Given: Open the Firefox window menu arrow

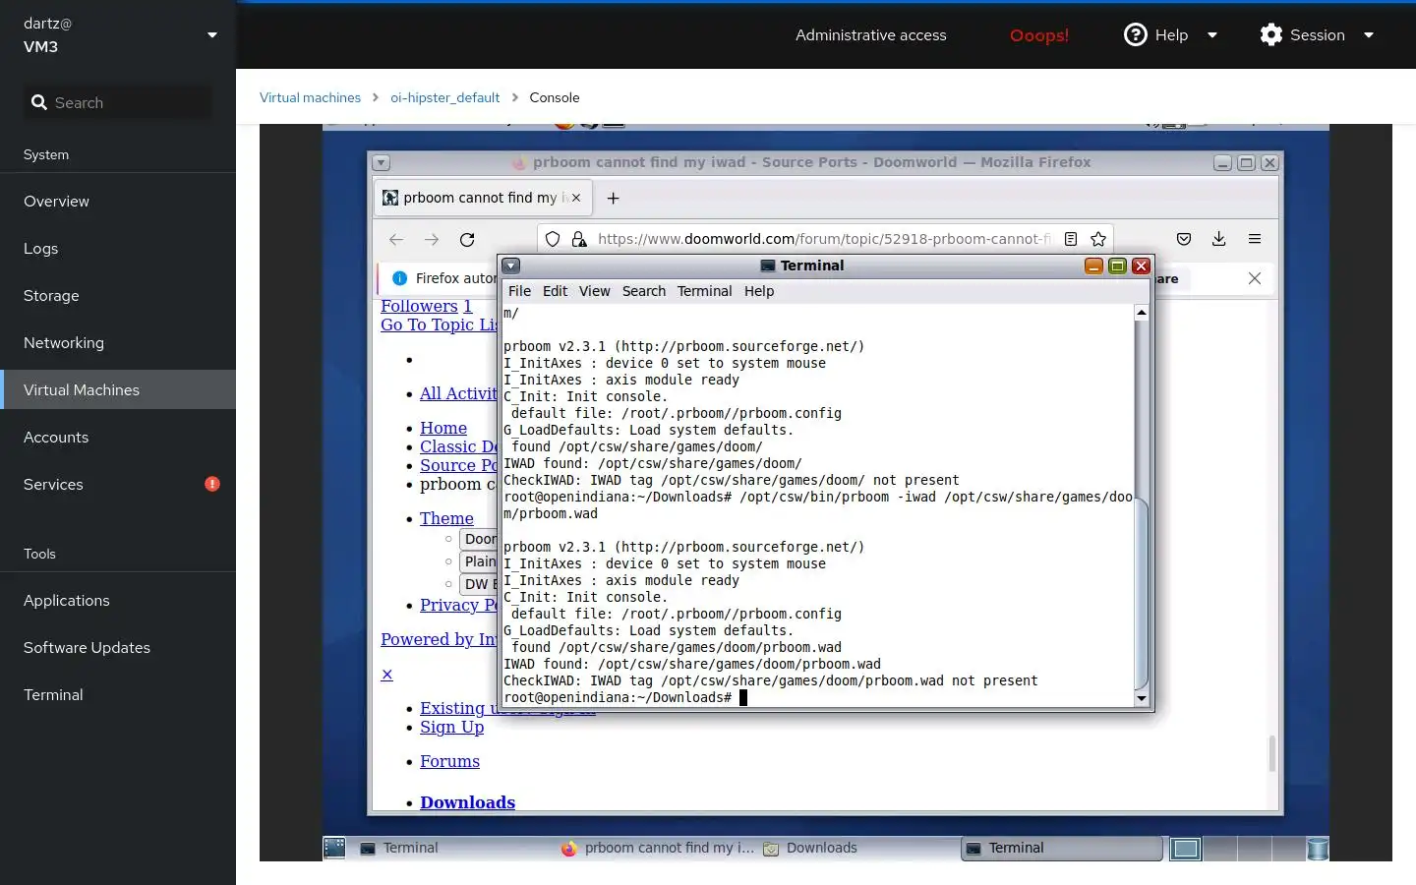Looking at the screenshot, I should [382, 163].
